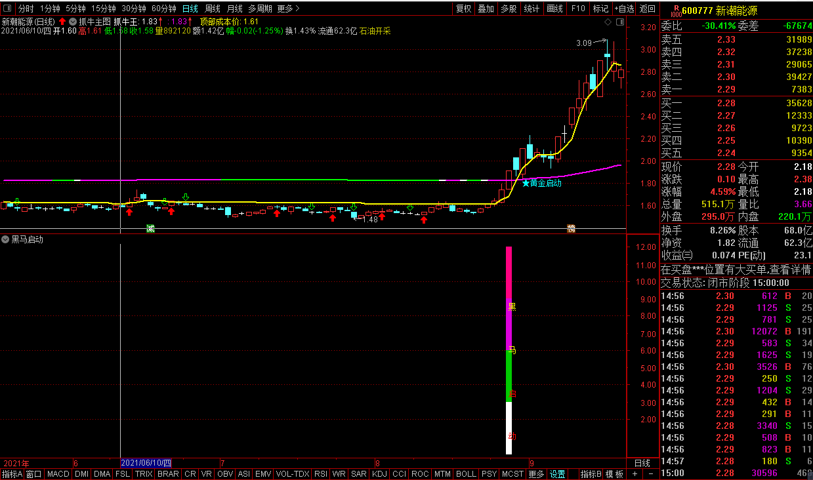
Task: Select the 指标A tab
Action: pos(12,473)
